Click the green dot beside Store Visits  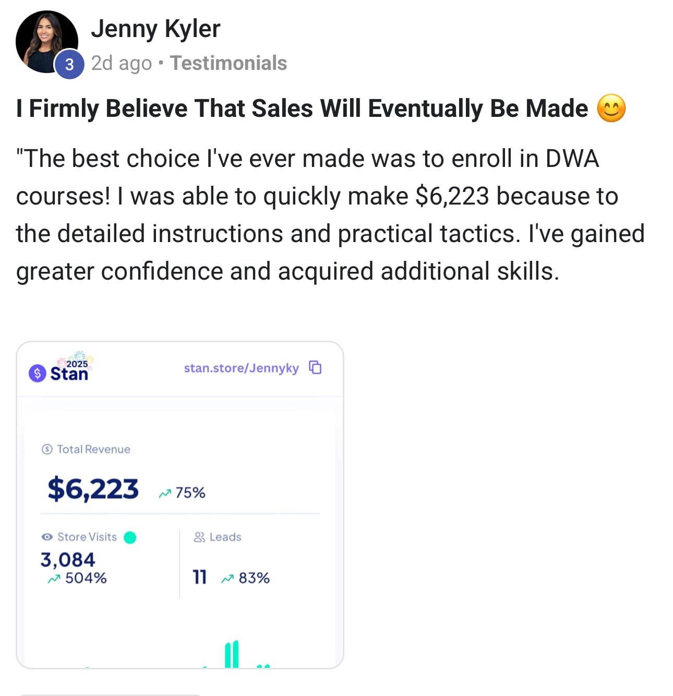[x=130, y=537]
